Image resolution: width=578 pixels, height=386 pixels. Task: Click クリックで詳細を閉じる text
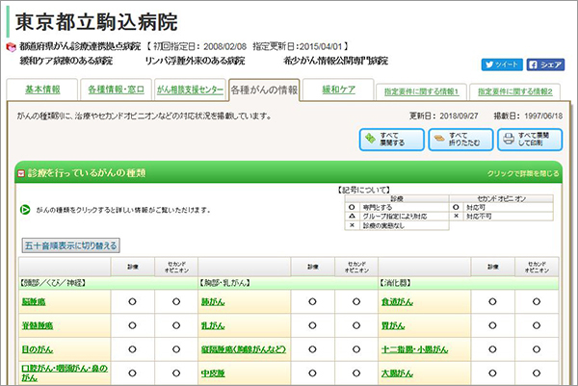coord(523,173)
